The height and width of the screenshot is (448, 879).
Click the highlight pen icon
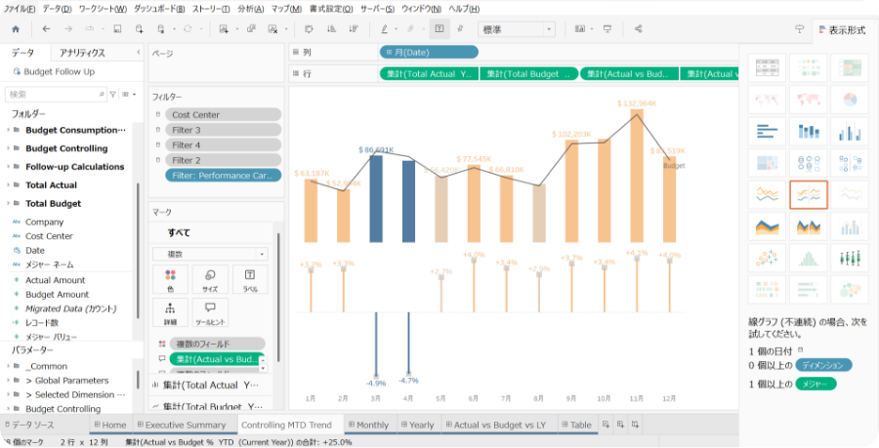384,29
